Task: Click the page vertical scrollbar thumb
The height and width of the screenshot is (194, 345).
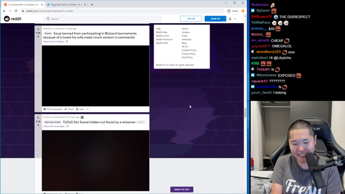Action: pyautogui.click(x=245, y=113)
